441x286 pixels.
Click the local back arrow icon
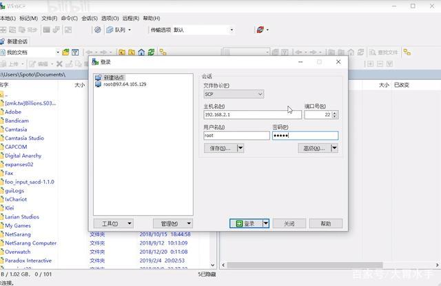(89, 52)
